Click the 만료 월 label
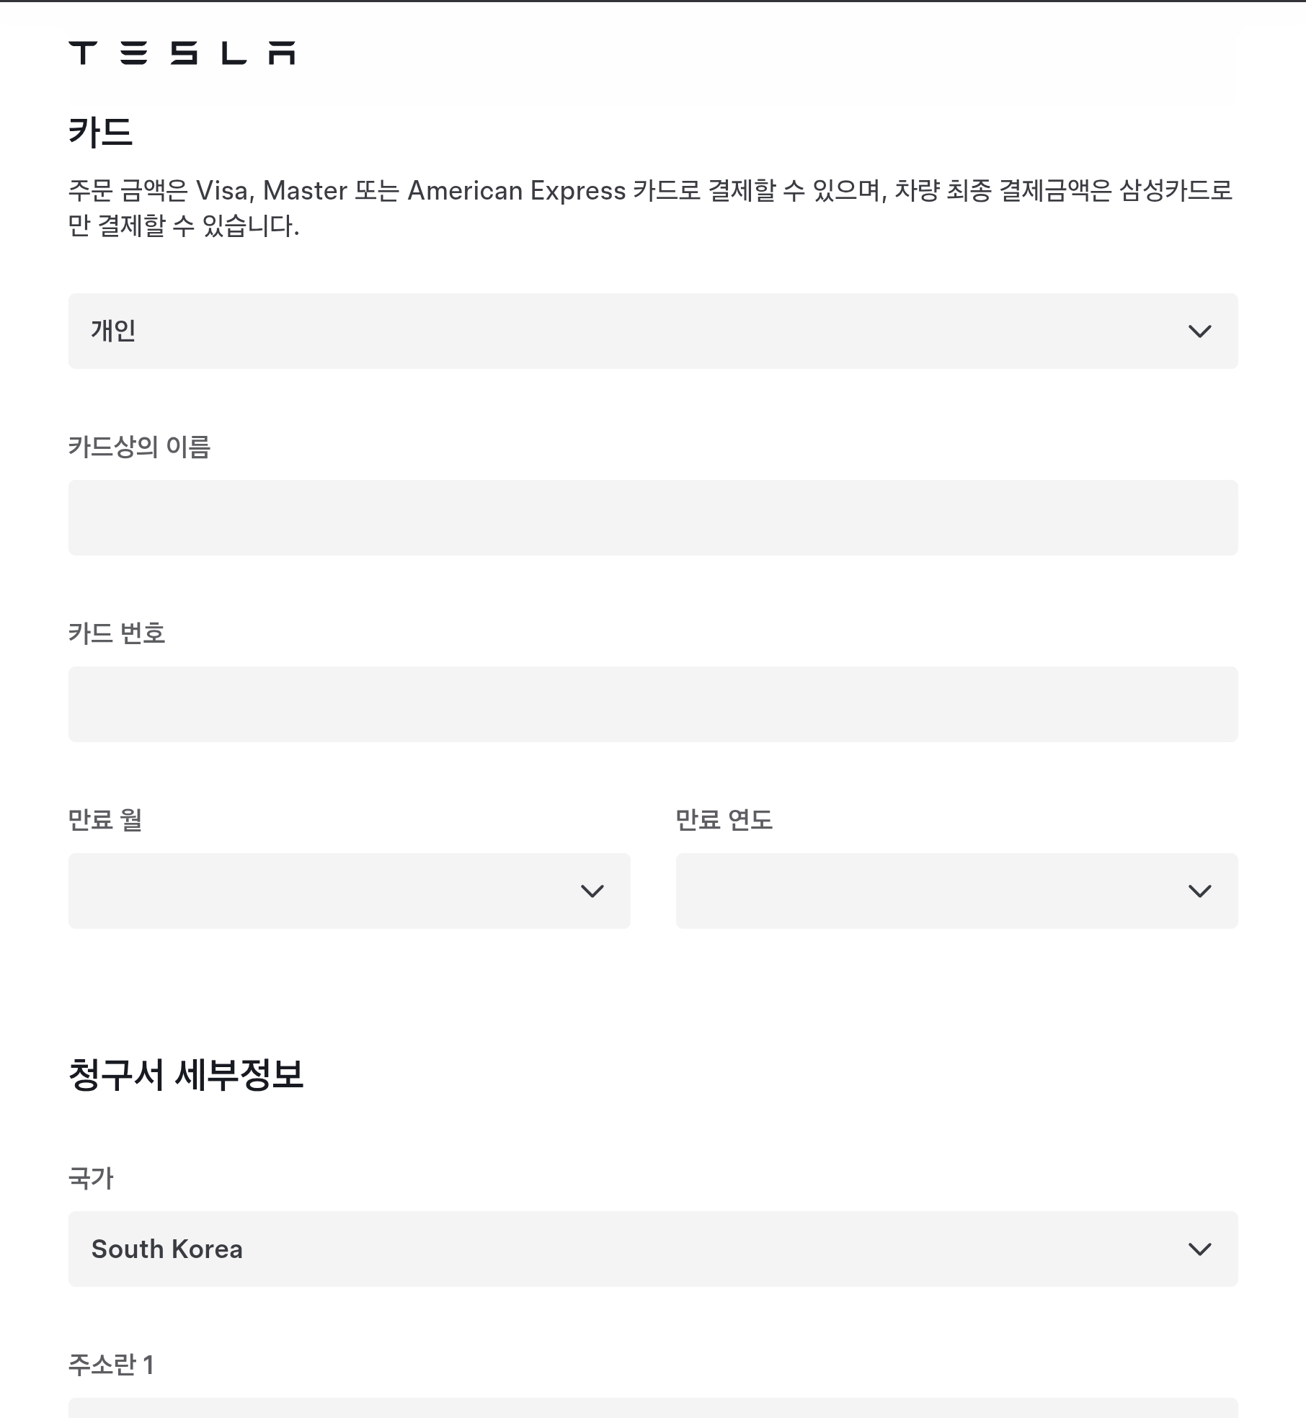This screenshot has height=1418, width=1306. pos(105,820)
